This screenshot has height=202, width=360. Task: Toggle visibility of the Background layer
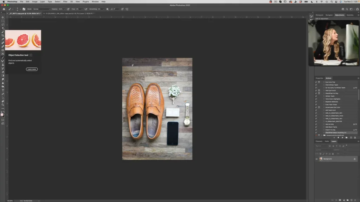click(317, 159)
